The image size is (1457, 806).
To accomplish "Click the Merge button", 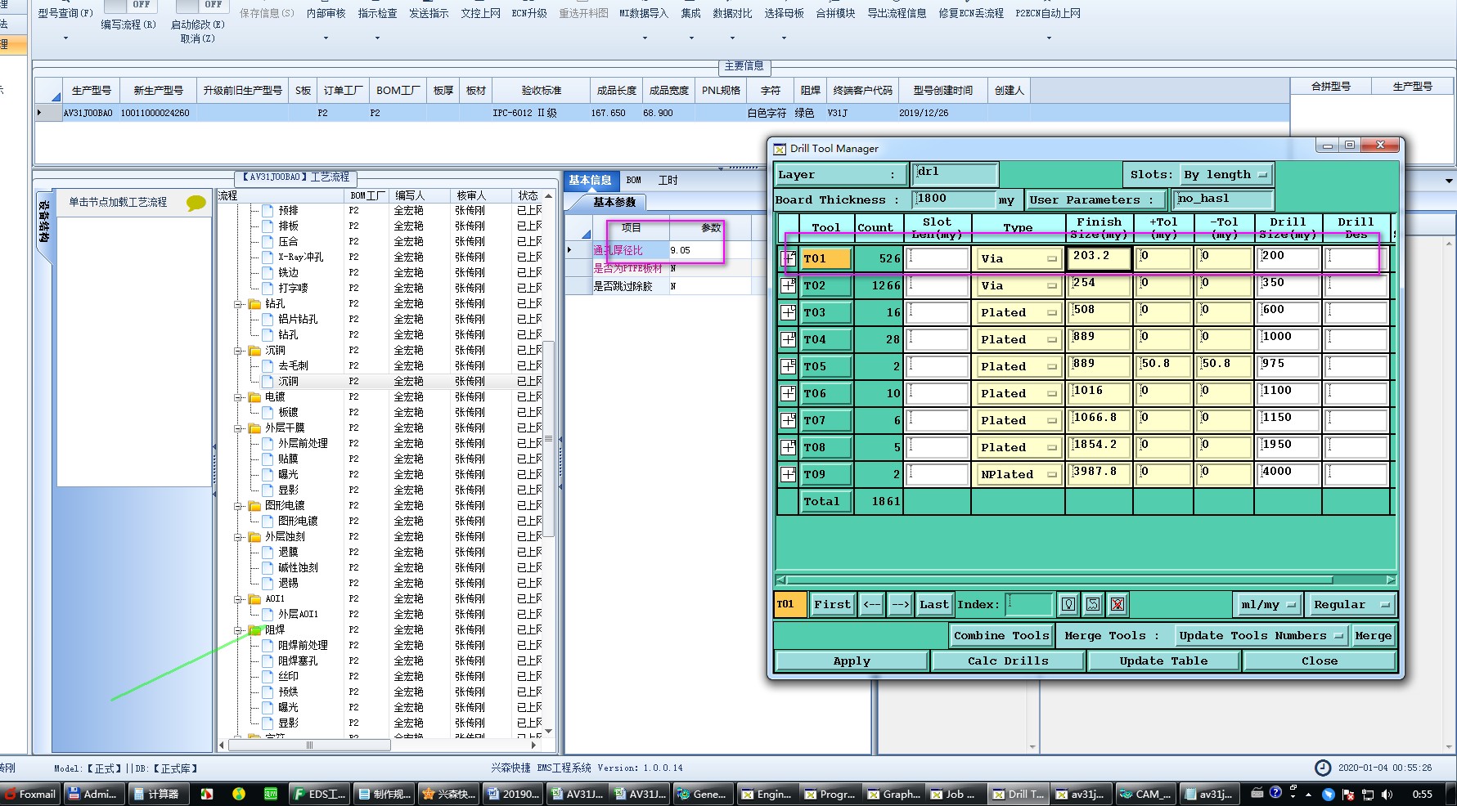I will pos(1373,636).
